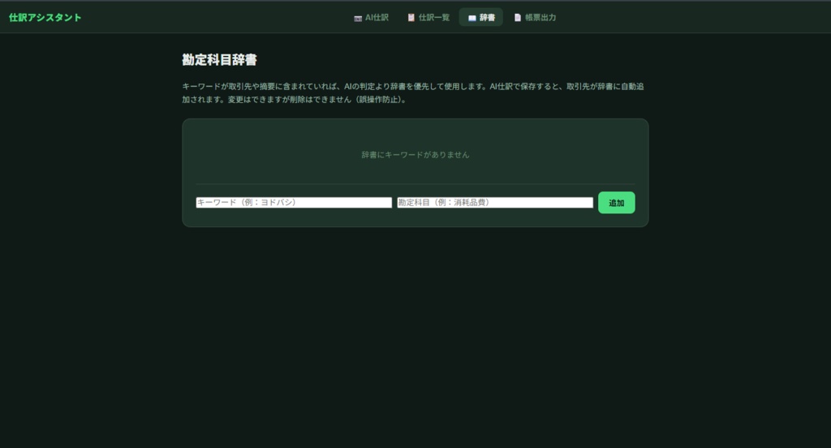Select the 辞書 tab
Viewport: 831px width, 448px height.
pos(481,18)
